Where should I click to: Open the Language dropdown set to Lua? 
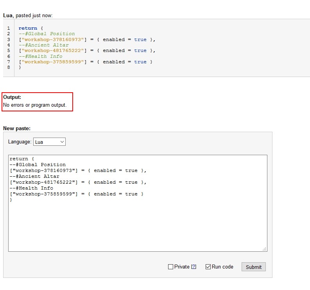(49, 142)
